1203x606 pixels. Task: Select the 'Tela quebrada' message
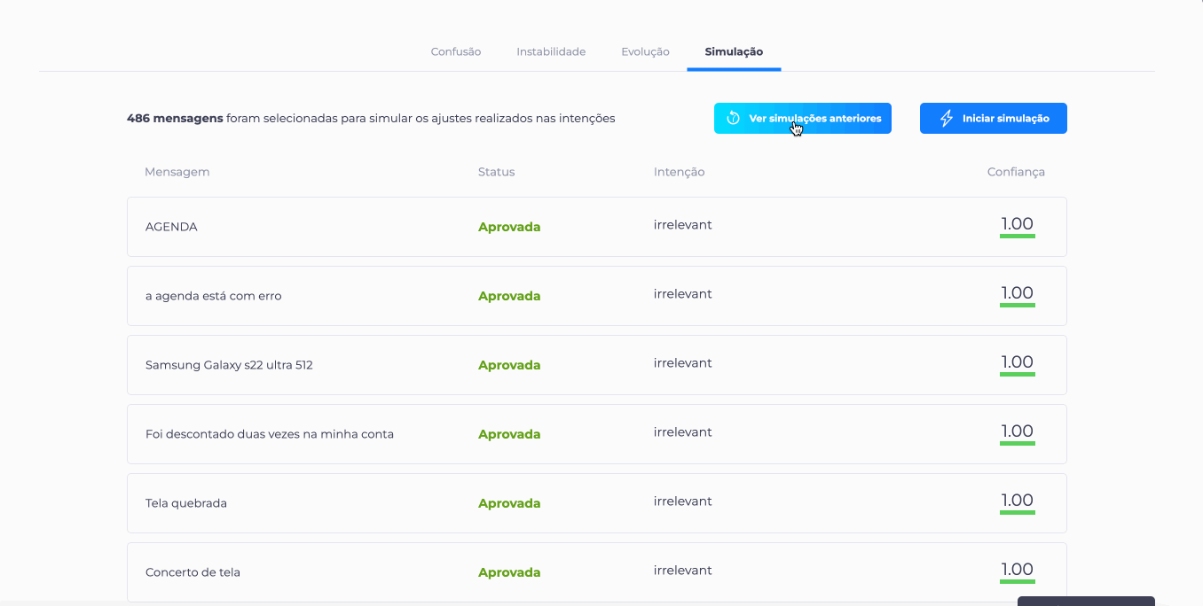tap(597, 503)
